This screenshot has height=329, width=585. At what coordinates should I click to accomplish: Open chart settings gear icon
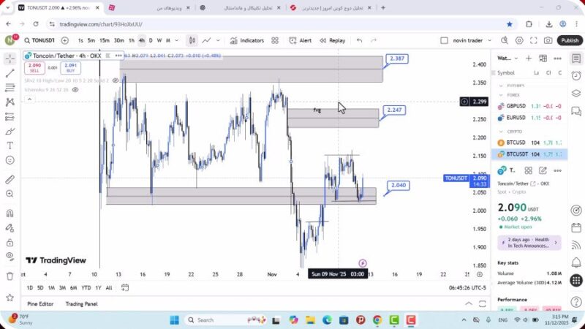(520, 41)
